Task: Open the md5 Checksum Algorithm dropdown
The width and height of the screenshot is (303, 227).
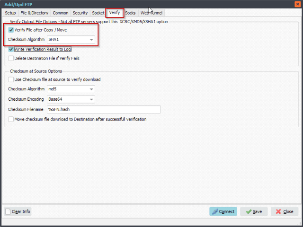Action: point(71,89)
